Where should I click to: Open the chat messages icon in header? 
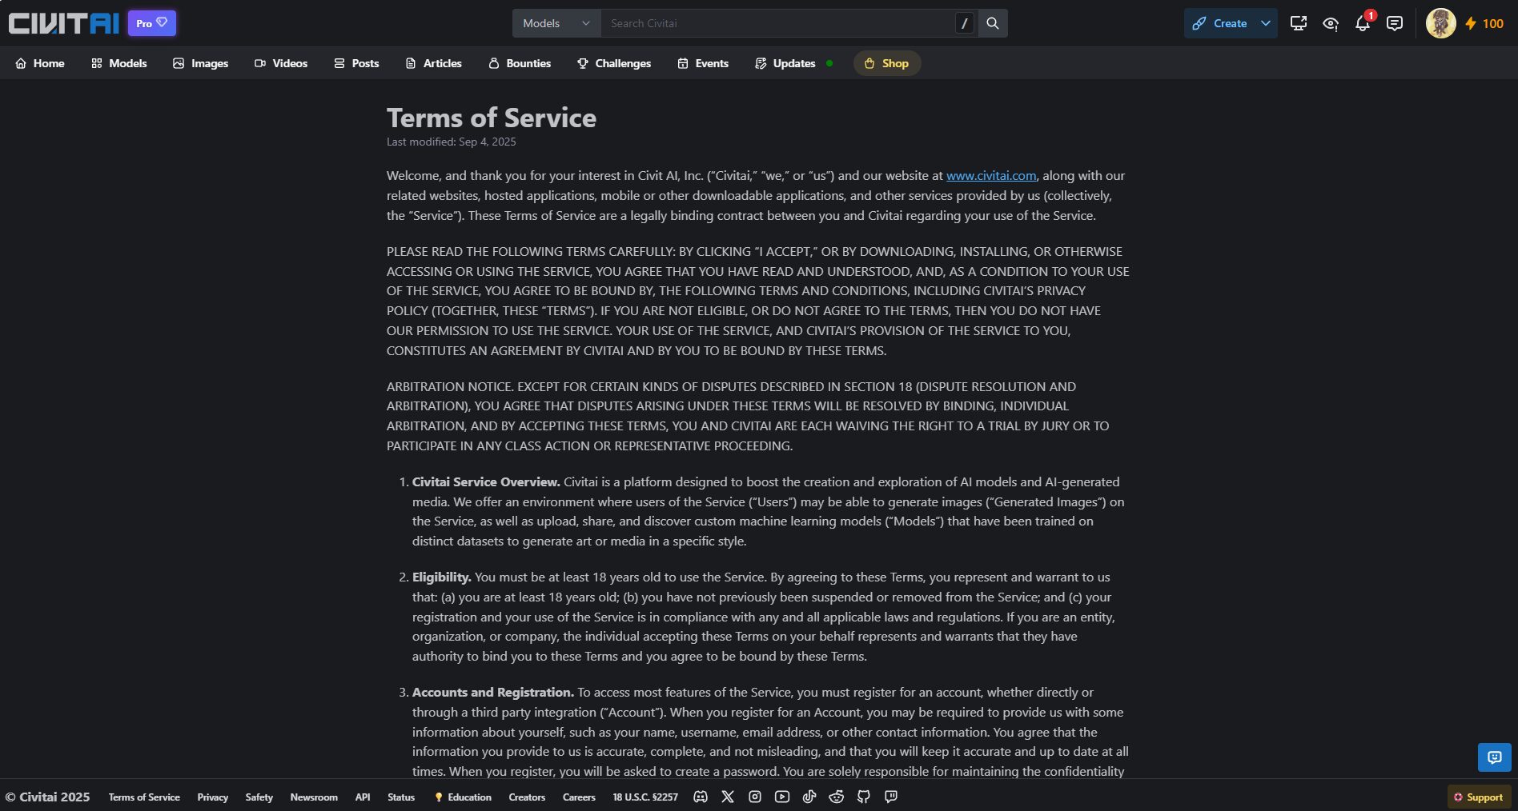pyautogui.click(x=1395, y=23)
